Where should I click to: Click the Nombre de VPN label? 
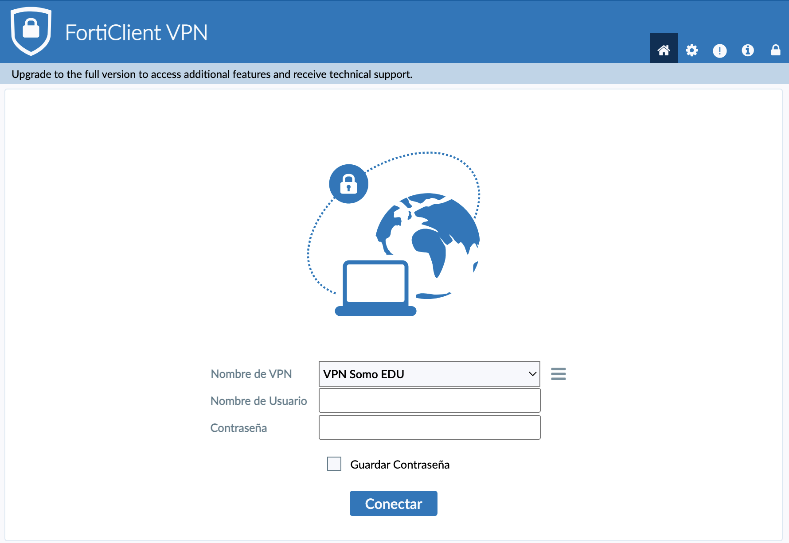[251, 374]
